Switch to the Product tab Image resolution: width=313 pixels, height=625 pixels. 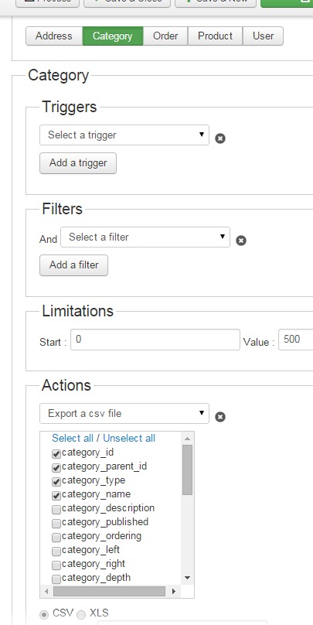pyautogui.click(x=215, y=36)
